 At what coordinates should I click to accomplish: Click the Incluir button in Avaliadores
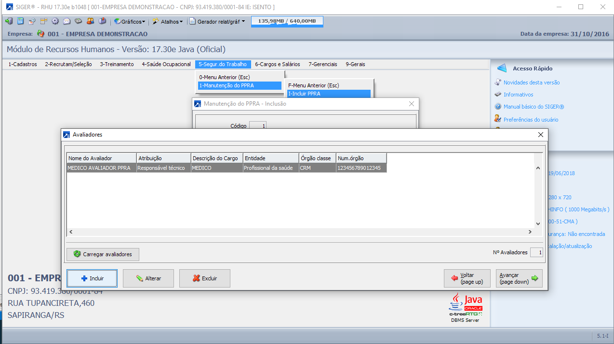point(92,278)
